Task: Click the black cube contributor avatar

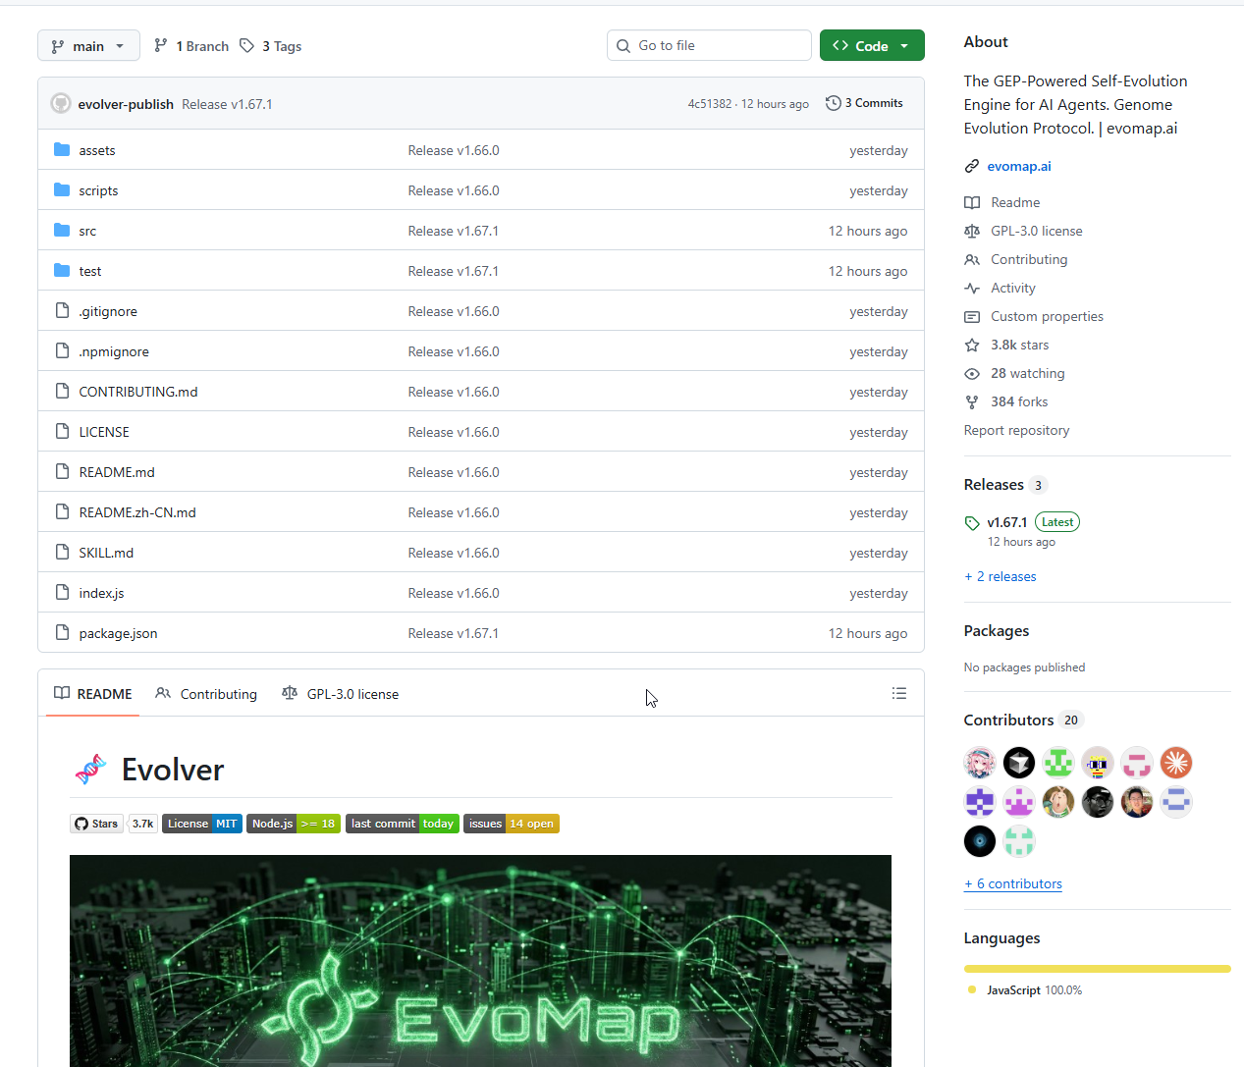Action: tap(1019, 763)
